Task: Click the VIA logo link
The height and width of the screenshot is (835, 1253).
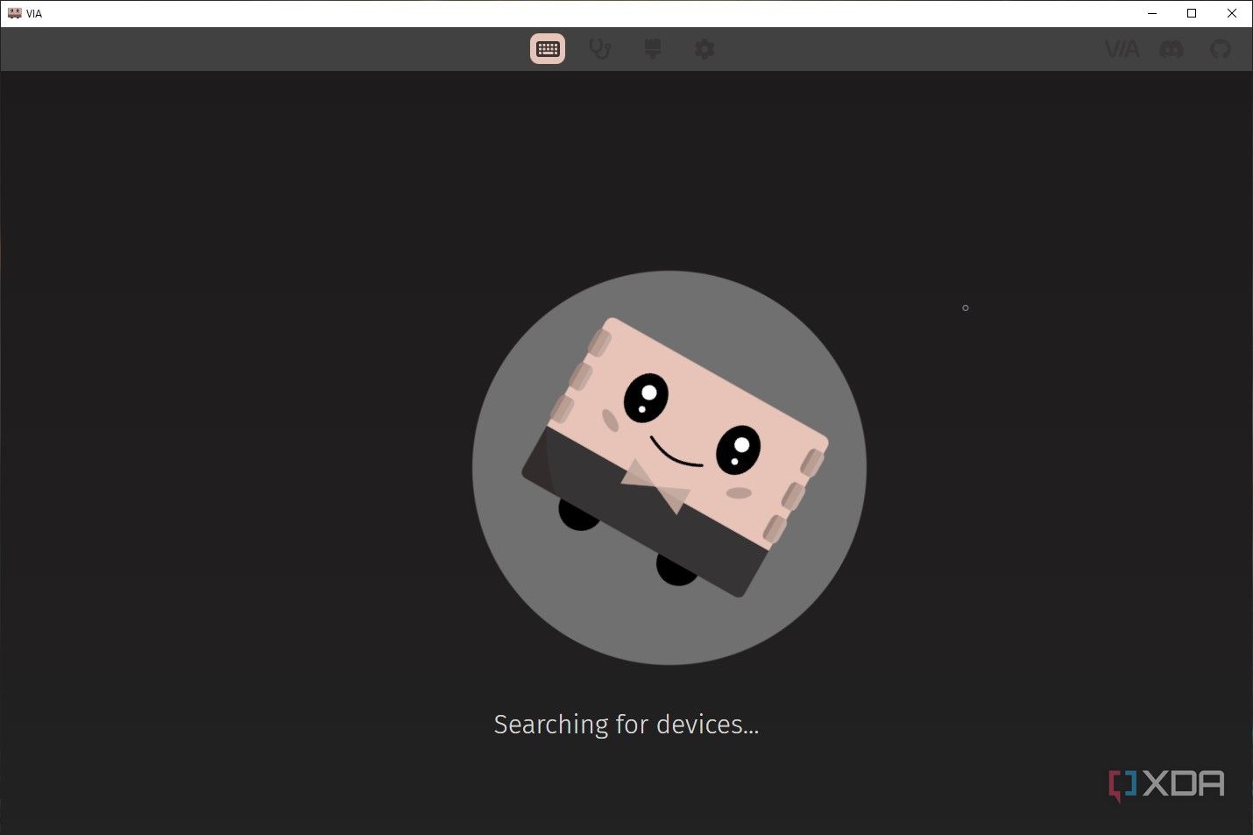Action: (x=1122, y=49)
